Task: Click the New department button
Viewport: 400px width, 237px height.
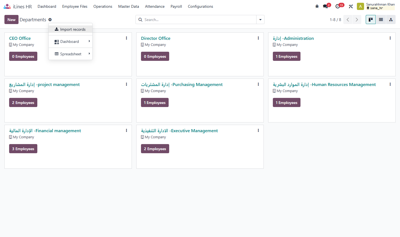Action: 11,20
